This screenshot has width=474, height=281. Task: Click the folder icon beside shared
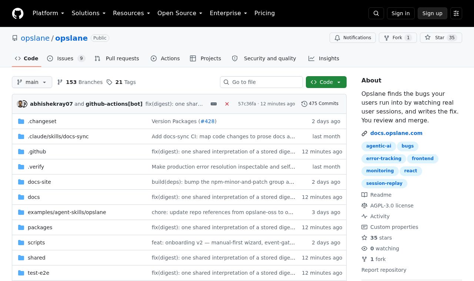pos(21,258)
